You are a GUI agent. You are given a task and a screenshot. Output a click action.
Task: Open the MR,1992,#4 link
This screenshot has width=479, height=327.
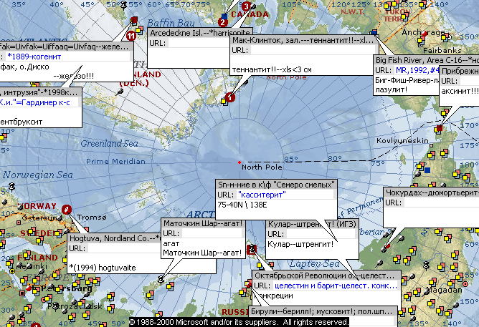pyautogui.click(x=417, y=70)
